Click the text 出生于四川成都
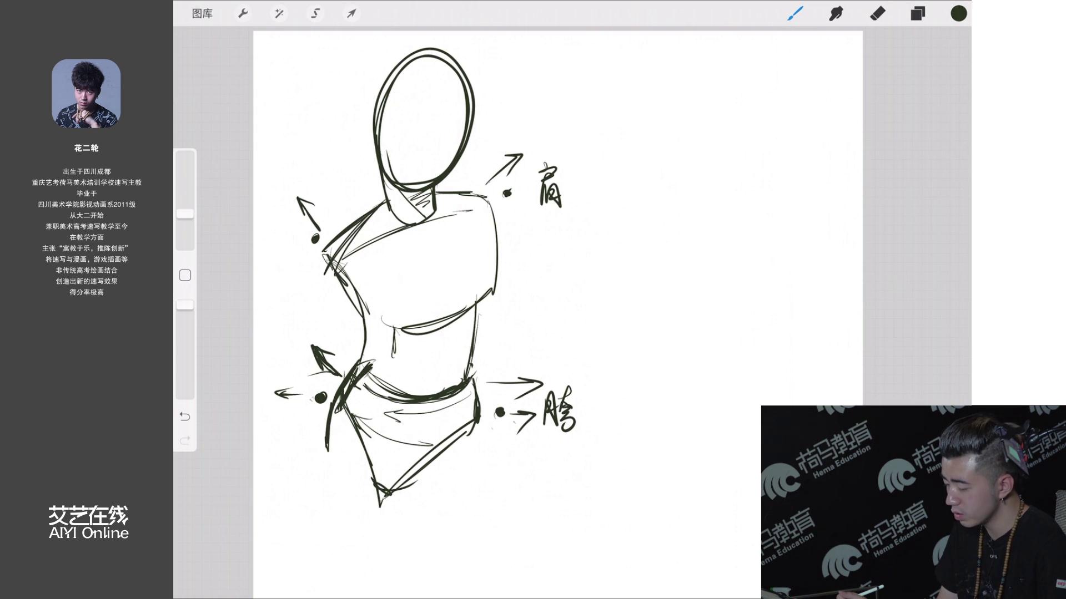 (87, 171)
